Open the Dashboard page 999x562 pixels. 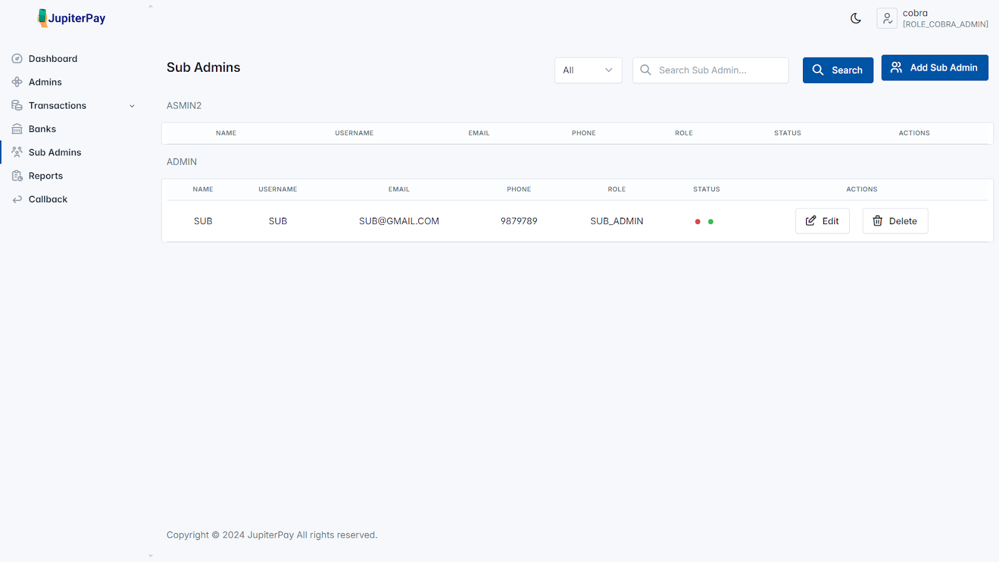tap(53, 59)
